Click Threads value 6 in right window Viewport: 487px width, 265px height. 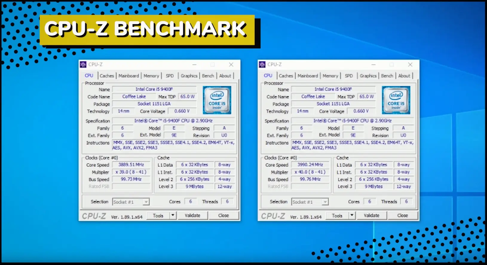406,202
